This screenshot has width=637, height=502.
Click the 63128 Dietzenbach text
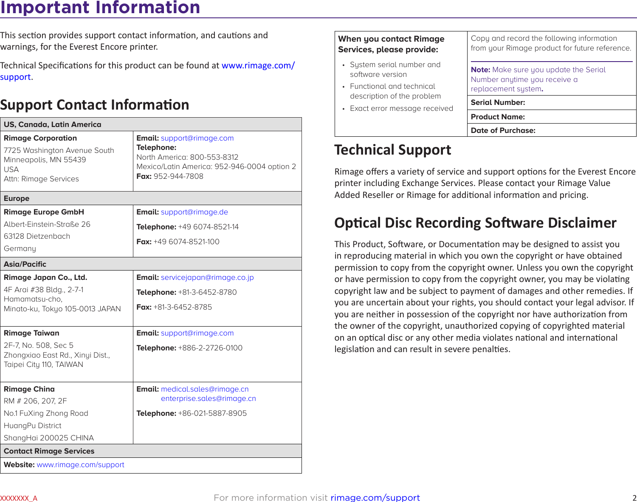click(x=37, y=236)
